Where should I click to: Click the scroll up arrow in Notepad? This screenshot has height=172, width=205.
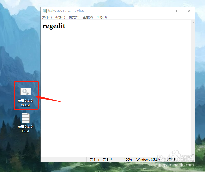[193, 22]
